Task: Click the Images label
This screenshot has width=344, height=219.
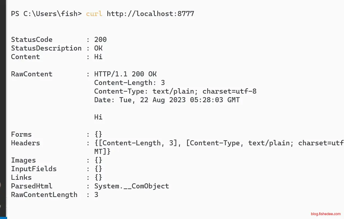Action: 23,160
